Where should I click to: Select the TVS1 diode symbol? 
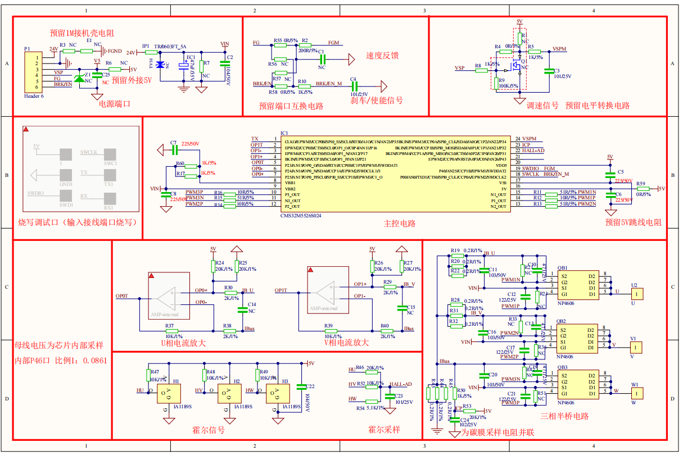click(160, 65)
